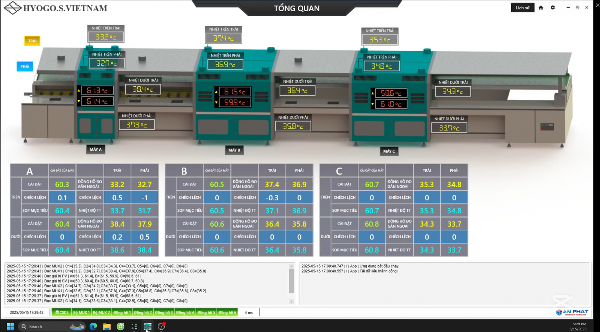Select the yellow TRÁI side label

point(32,41)
